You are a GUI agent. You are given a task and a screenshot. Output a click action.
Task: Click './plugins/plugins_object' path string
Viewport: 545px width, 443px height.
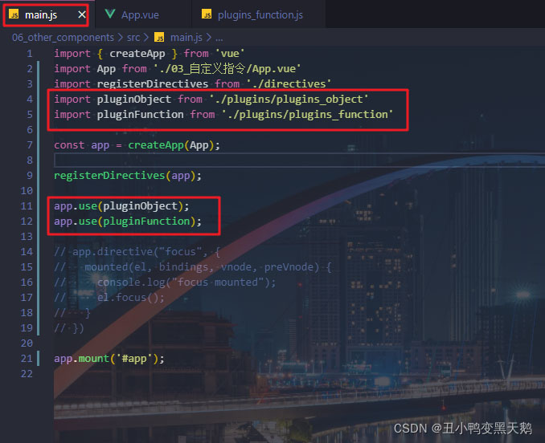click(289, 100)
